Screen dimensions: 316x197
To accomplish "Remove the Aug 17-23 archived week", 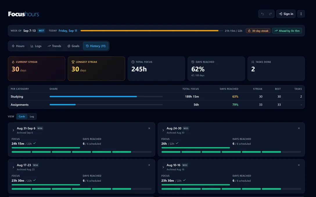I will (149, 165).
